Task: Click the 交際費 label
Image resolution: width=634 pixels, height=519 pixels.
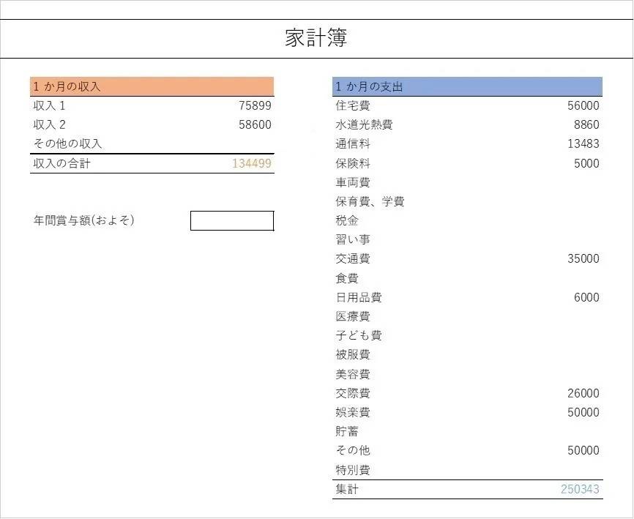Action: click(353, 393)
